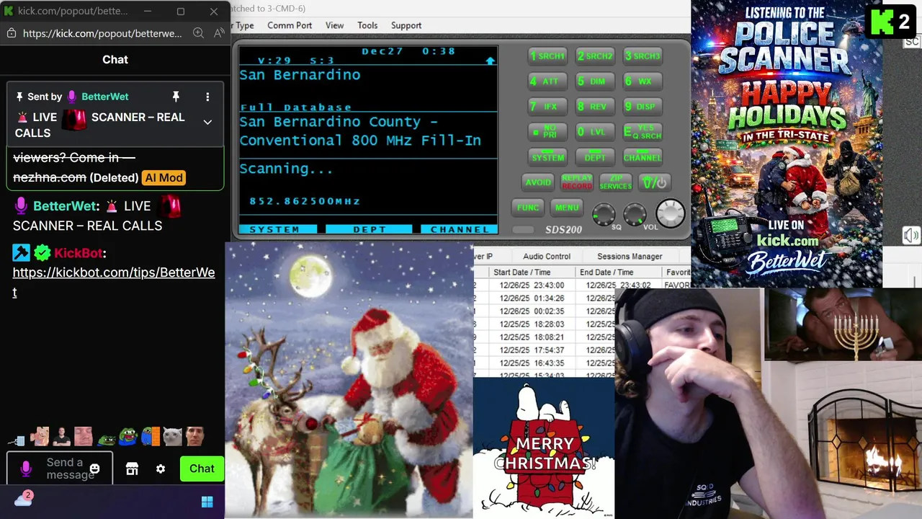Click the 0 LVL key

(x=595, y=132)
